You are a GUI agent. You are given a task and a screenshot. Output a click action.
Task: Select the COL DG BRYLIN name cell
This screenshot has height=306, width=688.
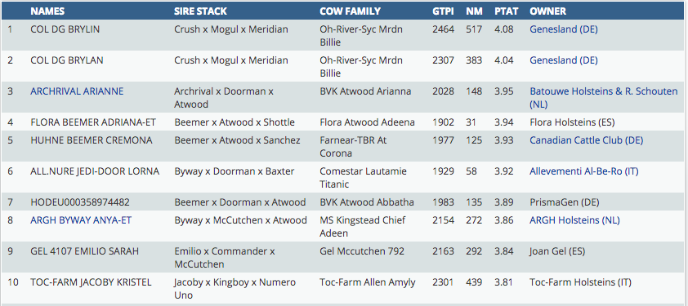[x=65, y=29]
